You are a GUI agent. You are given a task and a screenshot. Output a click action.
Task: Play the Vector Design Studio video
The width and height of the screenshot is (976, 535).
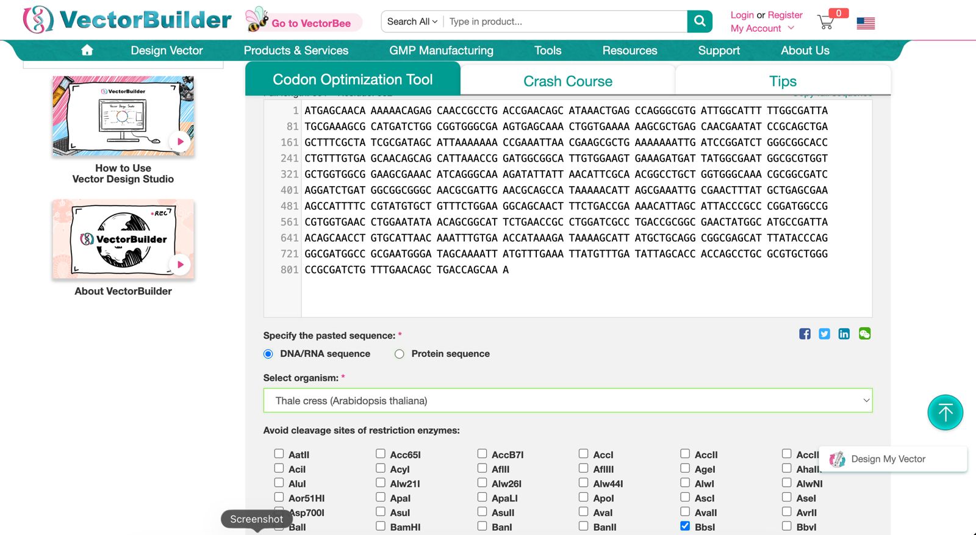180,142
